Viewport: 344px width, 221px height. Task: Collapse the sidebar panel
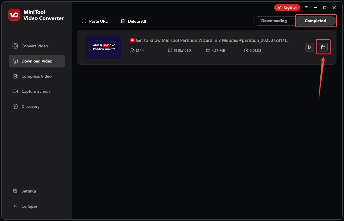click(x=25, y=206)
